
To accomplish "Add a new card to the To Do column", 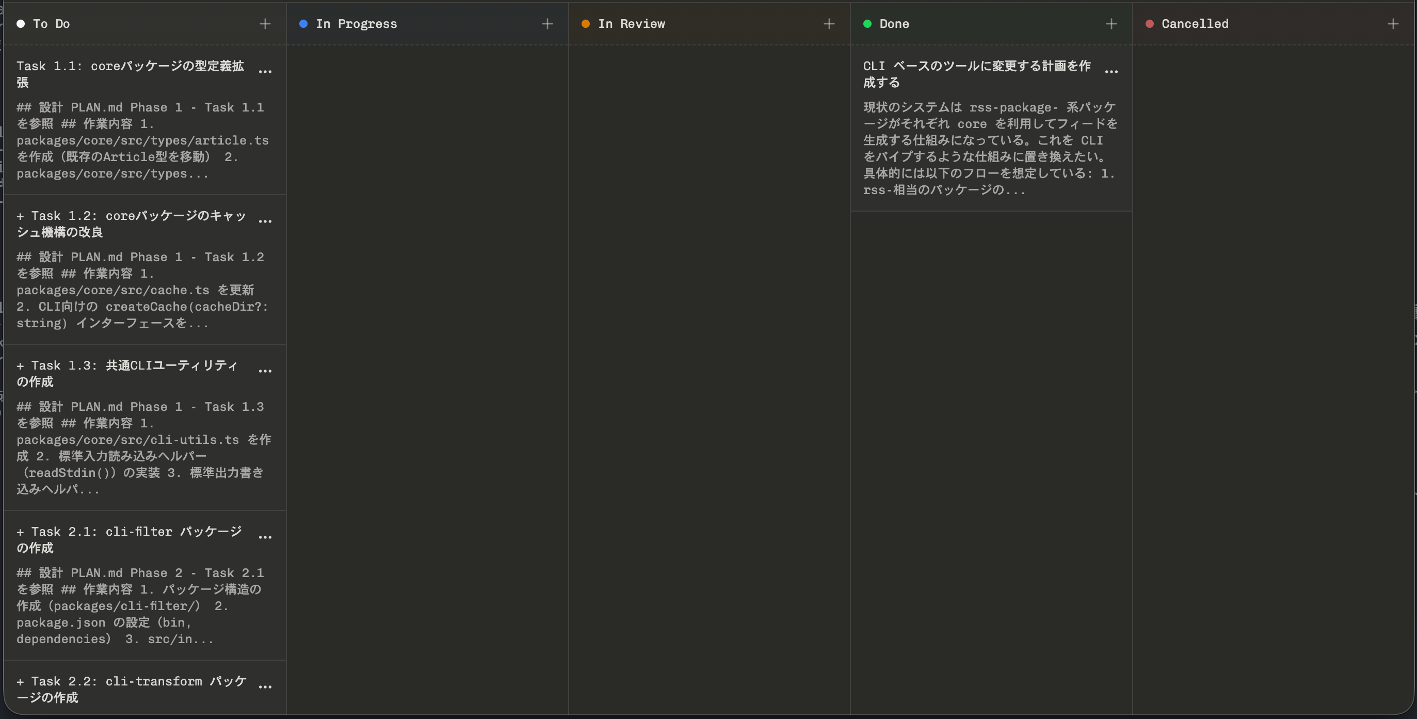I will tap(265, 24).
